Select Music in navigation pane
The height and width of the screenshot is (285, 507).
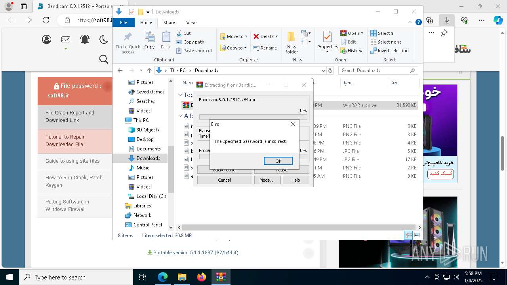[139, 168]
